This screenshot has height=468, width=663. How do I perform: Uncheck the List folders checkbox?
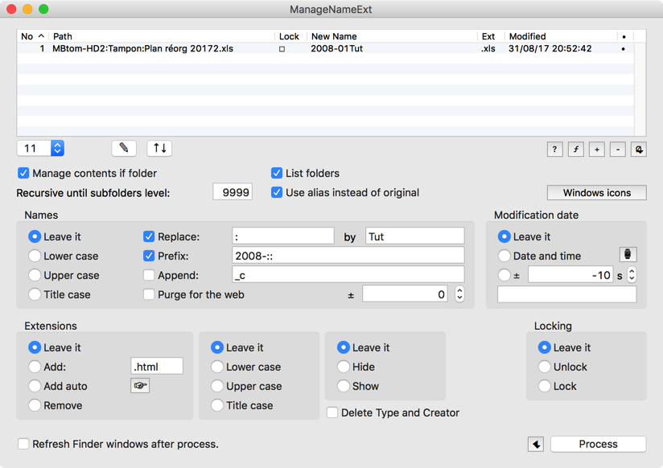click(x=277, y=173)
